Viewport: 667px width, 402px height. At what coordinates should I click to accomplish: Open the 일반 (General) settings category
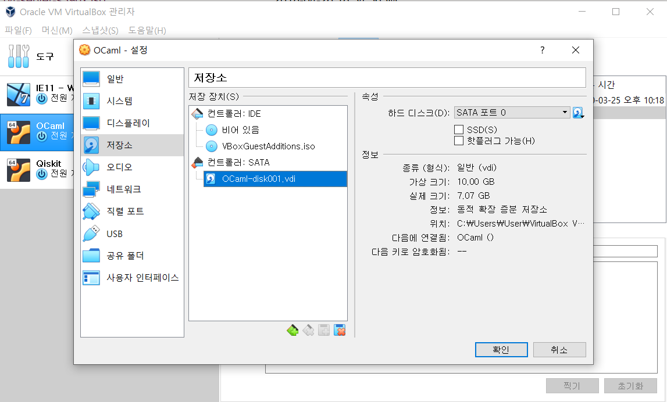coord(132,78)
